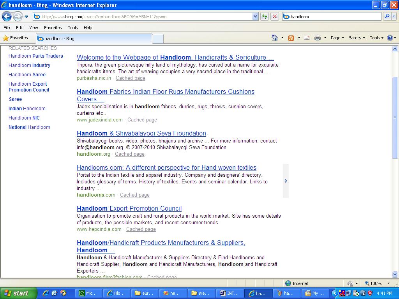
Task: Open the recent pages arrow beside Forward
Action: (x=26, y=17)
